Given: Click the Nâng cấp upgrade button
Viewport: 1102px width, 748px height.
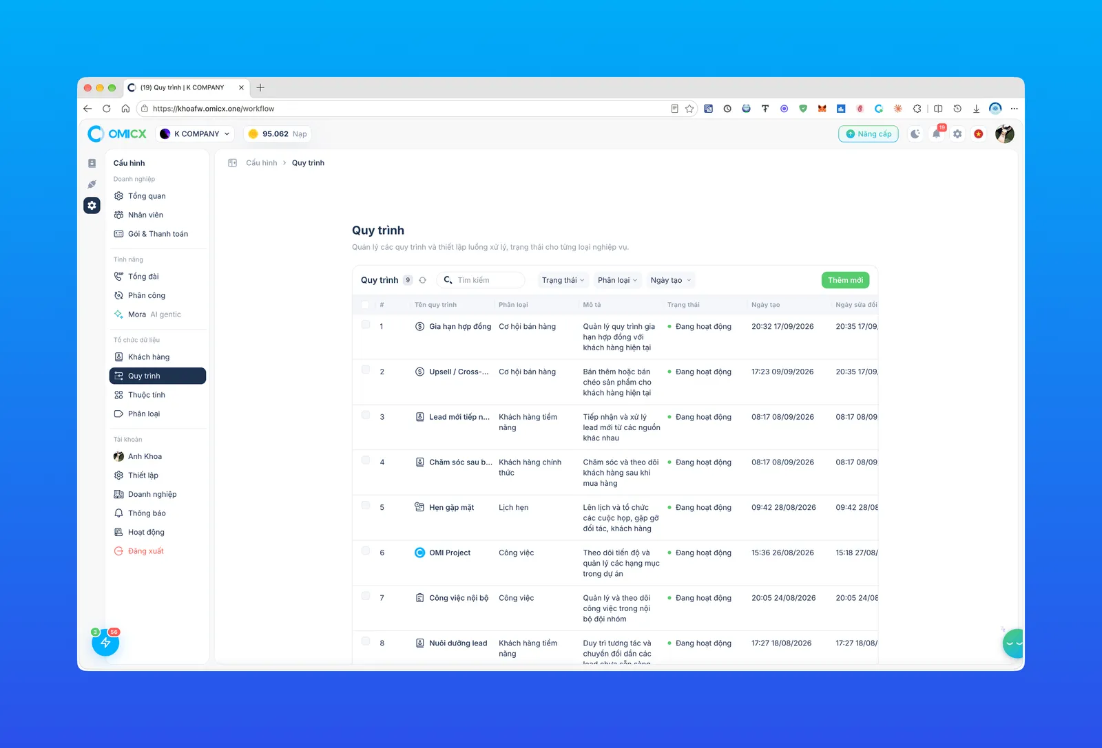Looking at the screenshot, I should [x=869, y=134].
